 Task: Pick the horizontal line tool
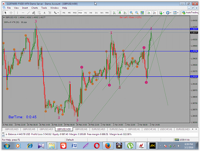tap(23, 13)
